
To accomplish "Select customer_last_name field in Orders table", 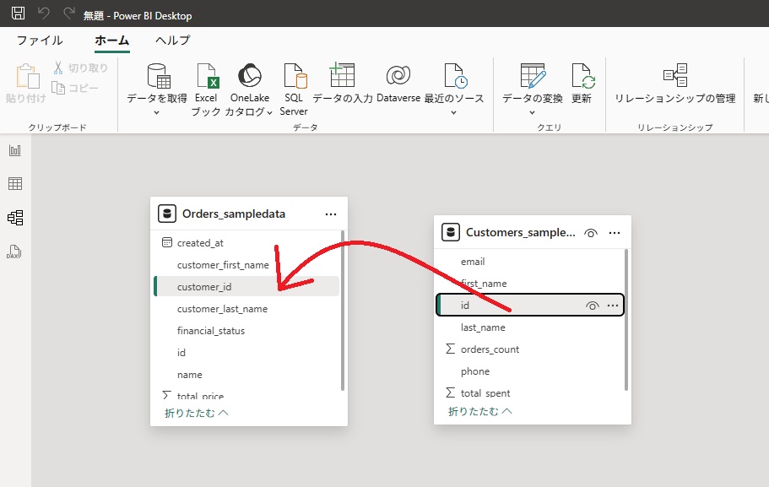I will [246, 309].
